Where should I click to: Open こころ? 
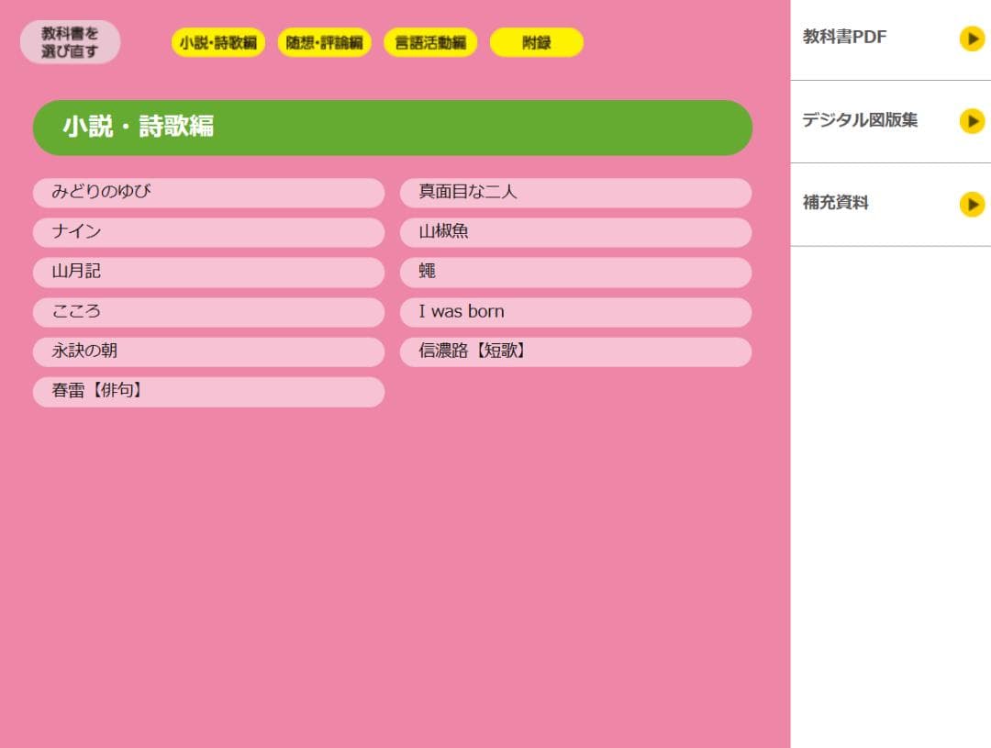click(208, 312)
